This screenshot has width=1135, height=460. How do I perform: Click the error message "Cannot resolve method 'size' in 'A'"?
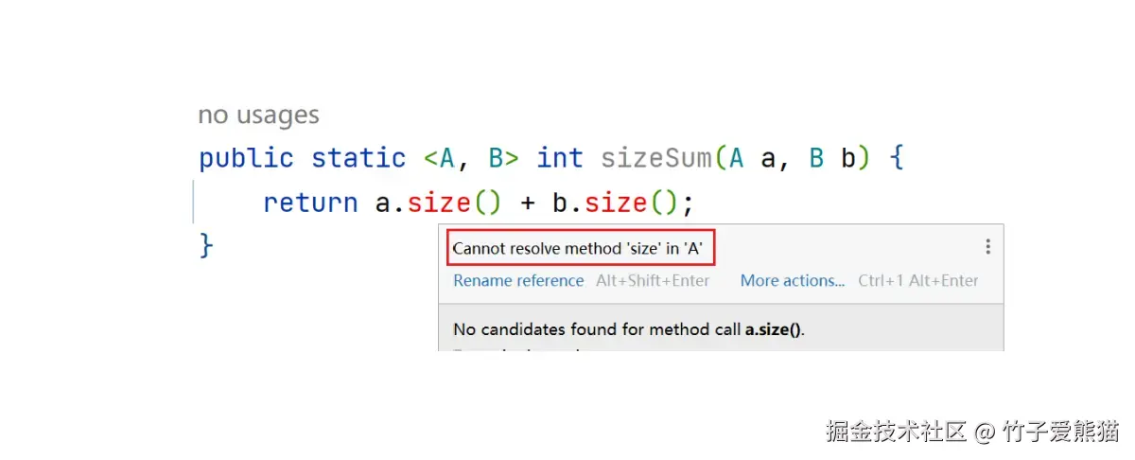pyautogui.click(x=578, y=249)
